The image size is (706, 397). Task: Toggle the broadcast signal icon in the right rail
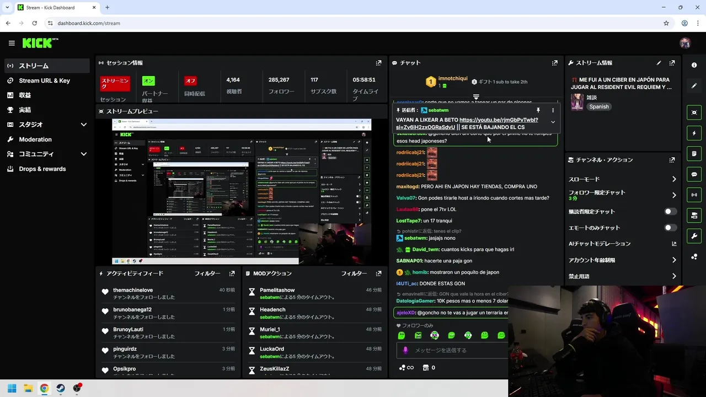(x=694, y=195)
